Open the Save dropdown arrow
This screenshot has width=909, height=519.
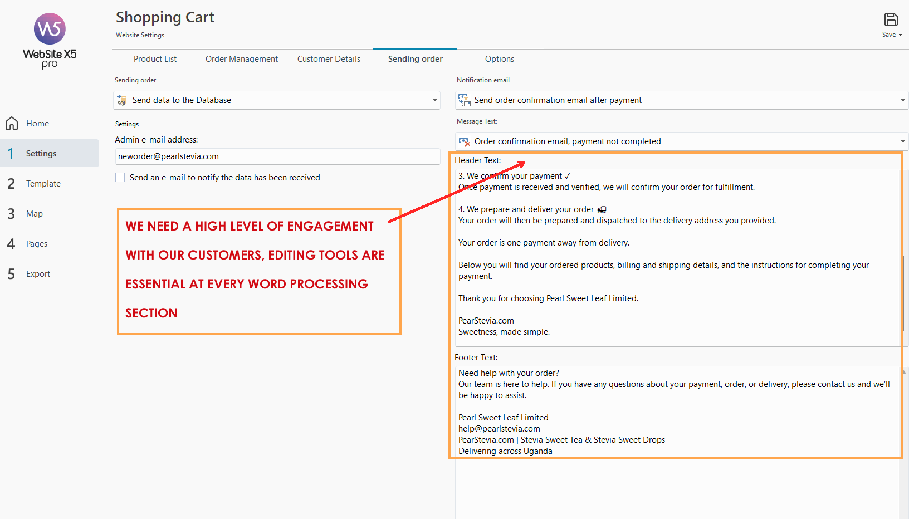pos(900,35)
